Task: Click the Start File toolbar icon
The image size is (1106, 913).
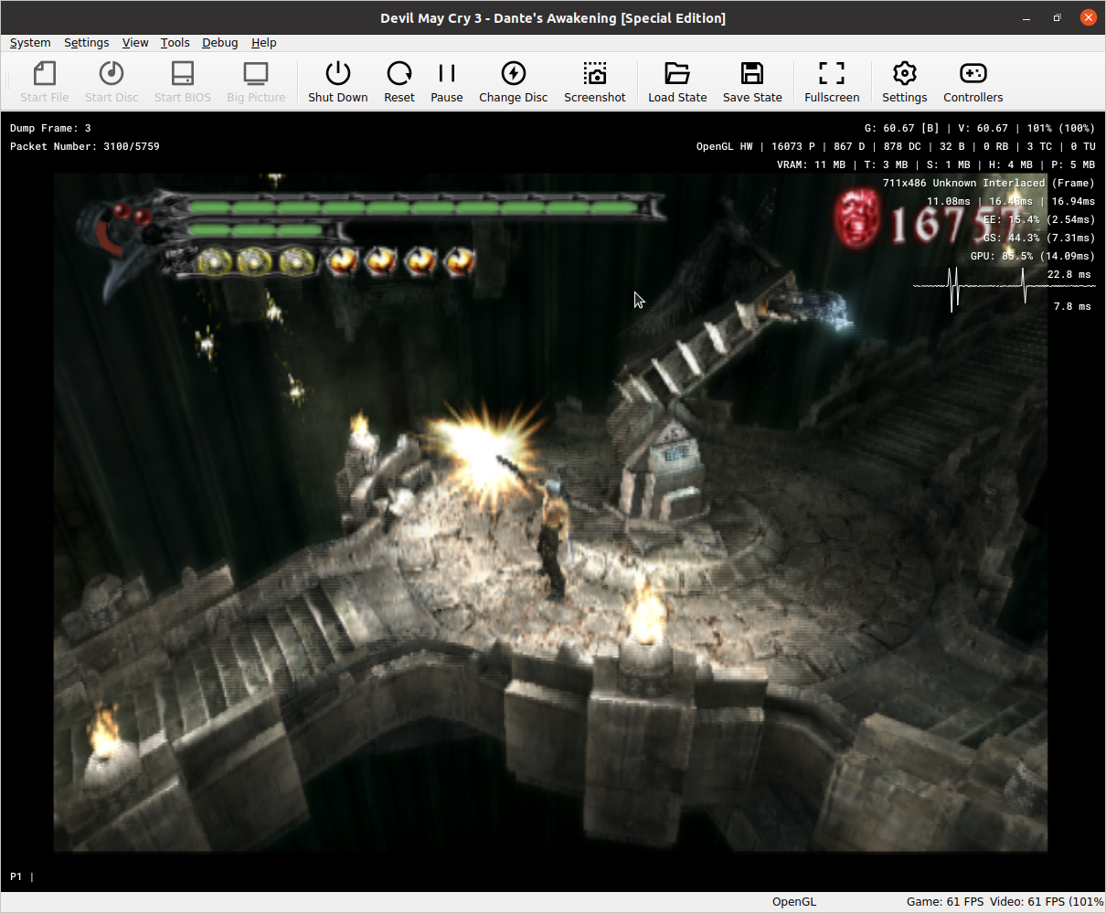Action: 44,82
